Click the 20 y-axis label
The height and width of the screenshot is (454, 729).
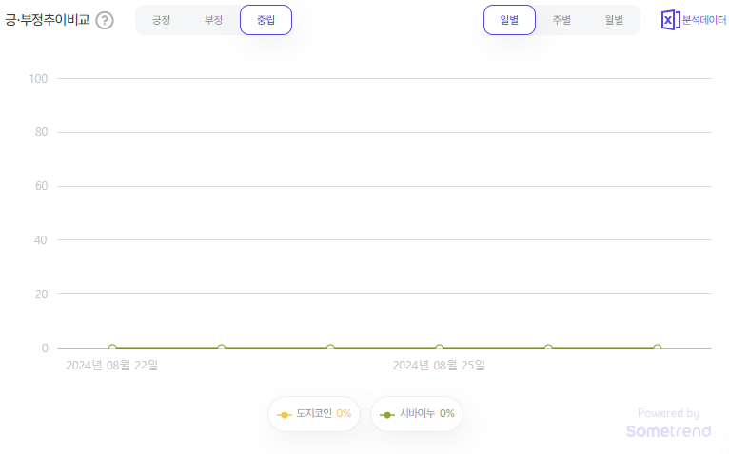click(41, 293)
